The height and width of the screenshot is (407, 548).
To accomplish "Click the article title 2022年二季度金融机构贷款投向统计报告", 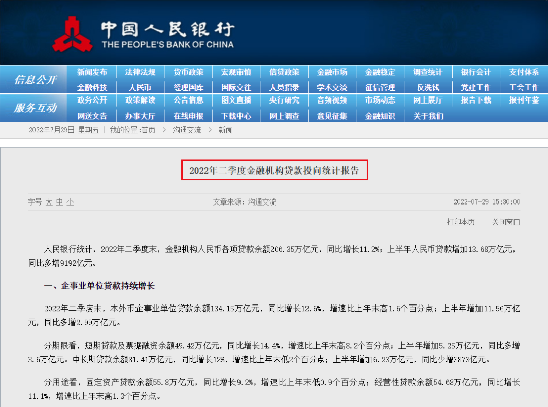I will [x=275, y=171].
